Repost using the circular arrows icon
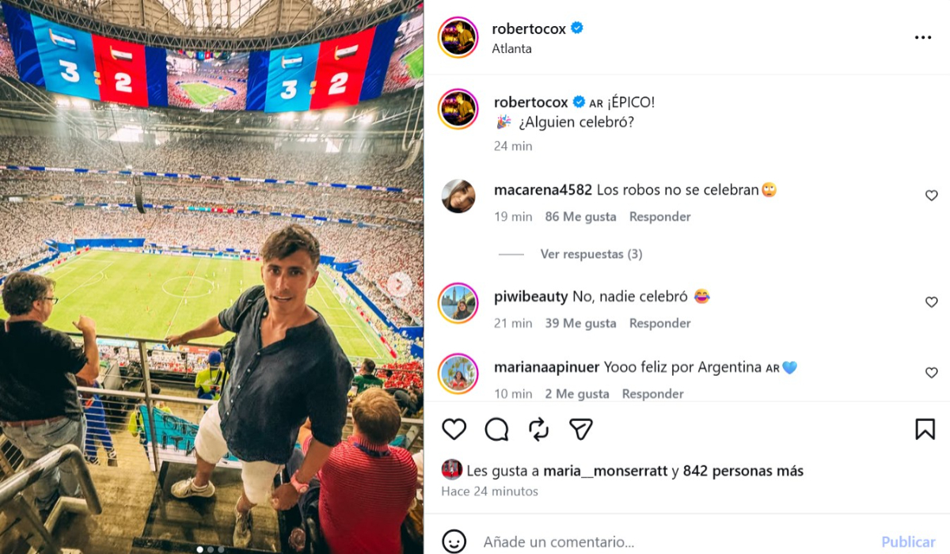 539,429
